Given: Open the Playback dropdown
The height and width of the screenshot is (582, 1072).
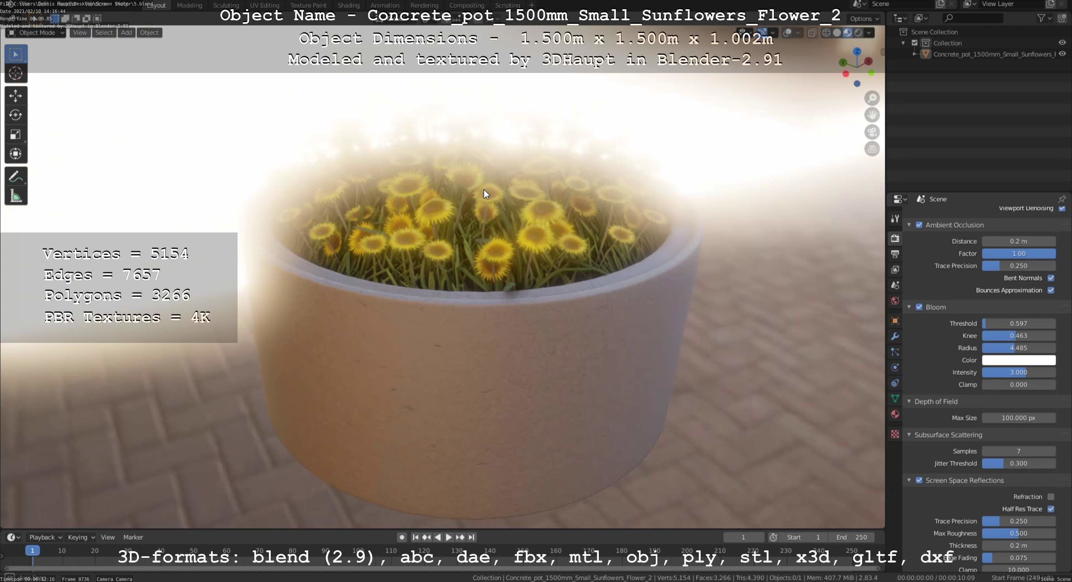Looking at the screenshot, I should point(45,538).
